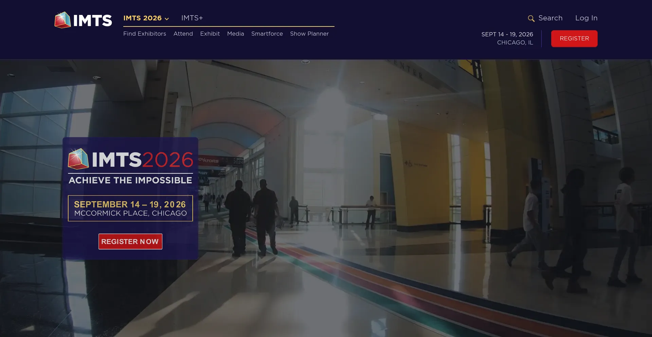Expand the IMTS 2026 chevron arrow
The width and height of the screenshot is (652, 337).
[167, 19]
